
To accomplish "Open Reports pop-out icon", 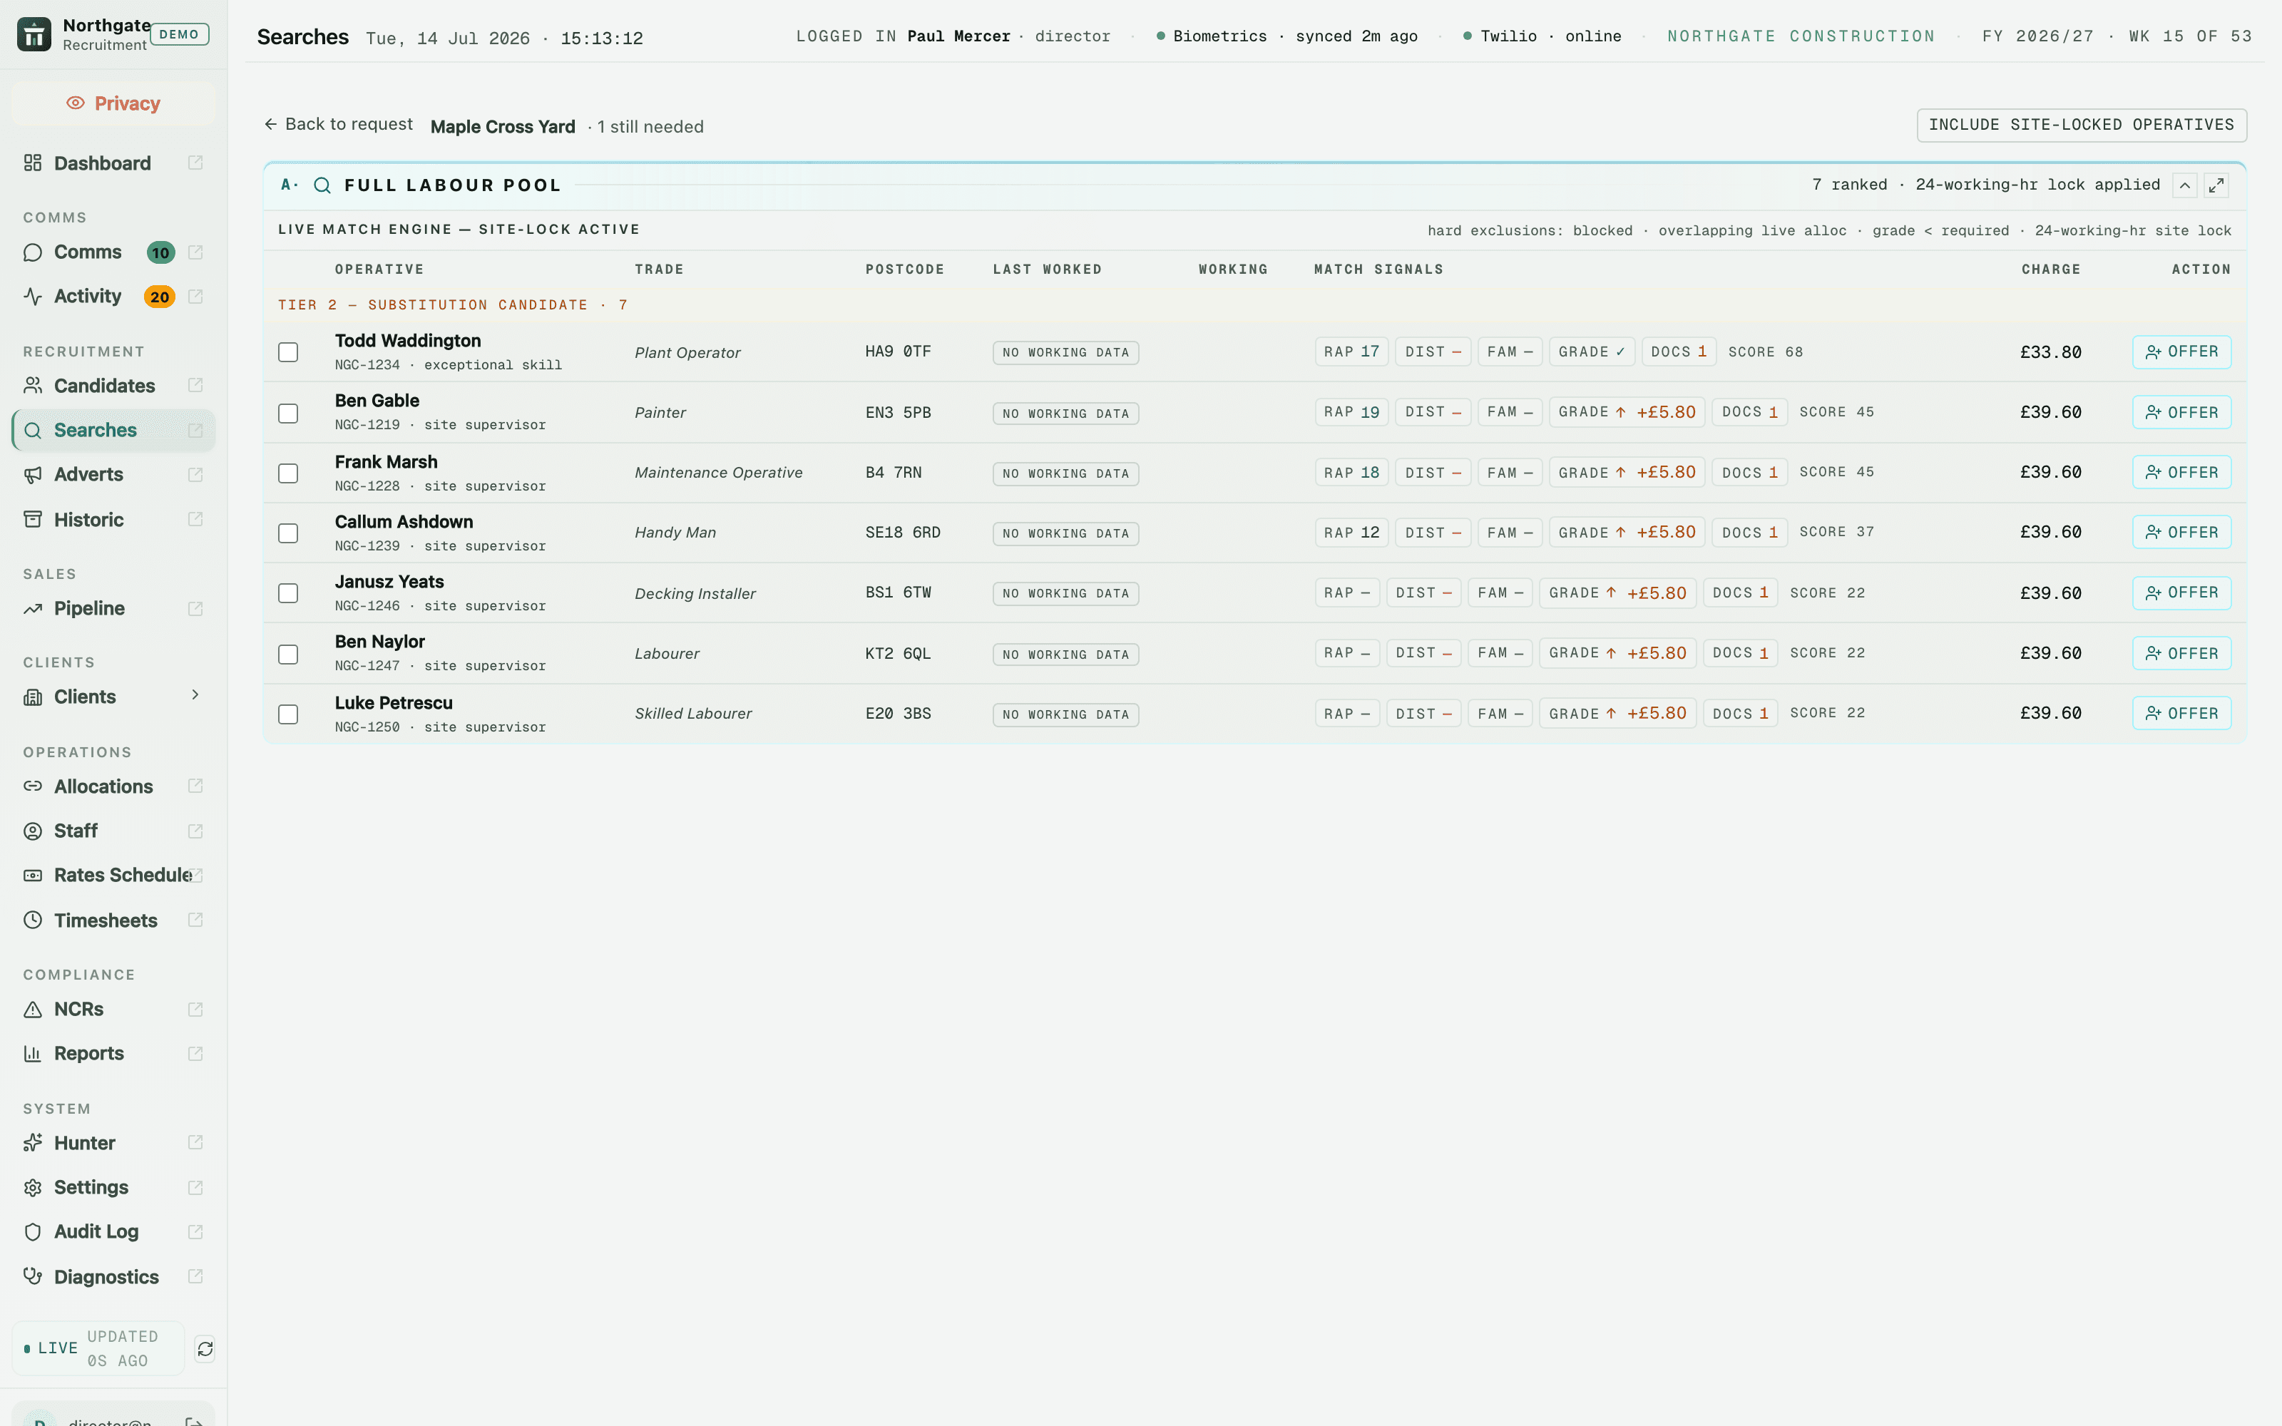I will [195, 1054].
